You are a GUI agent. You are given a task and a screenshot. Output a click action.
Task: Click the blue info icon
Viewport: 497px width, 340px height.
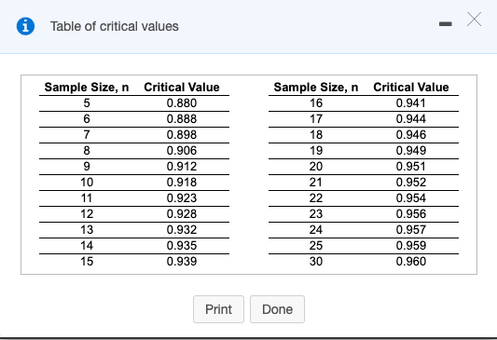(26, 26)
